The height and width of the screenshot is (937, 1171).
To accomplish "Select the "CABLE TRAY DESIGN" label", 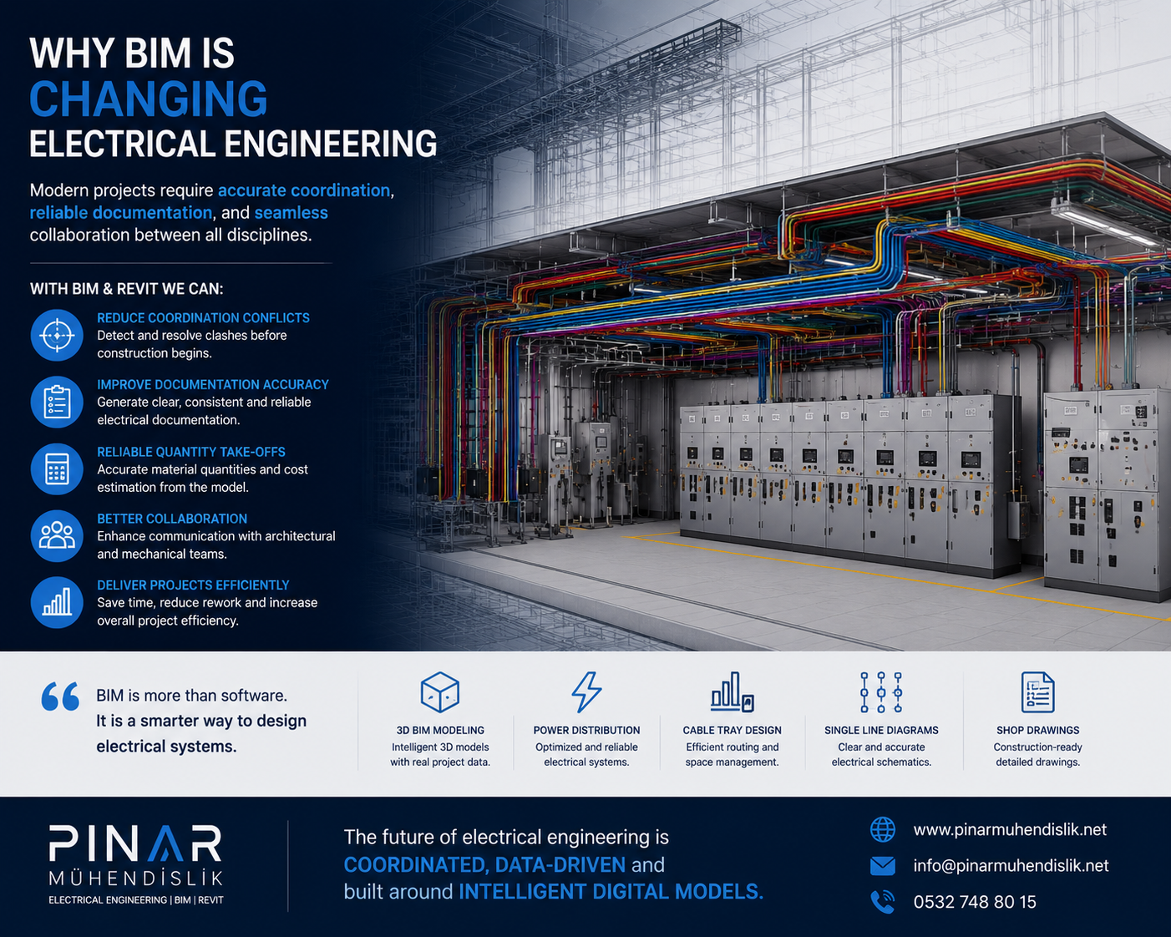I will pos(733,730).
